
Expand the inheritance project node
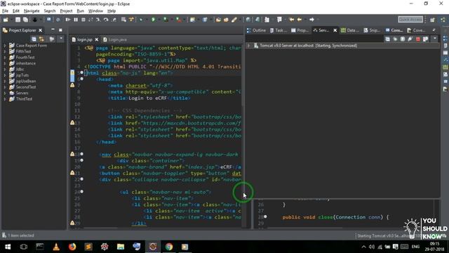5,63
